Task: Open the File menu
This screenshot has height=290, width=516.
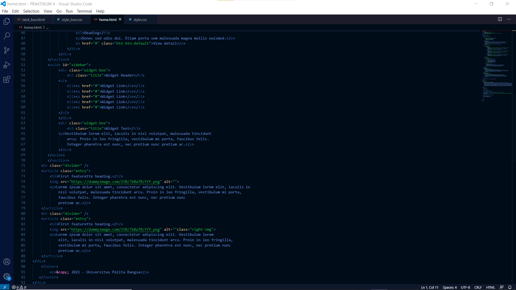Action: pos(5,11)
